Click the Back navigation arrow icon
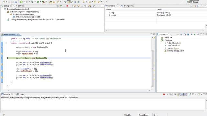The image size is (207, 116). point(98,2)
